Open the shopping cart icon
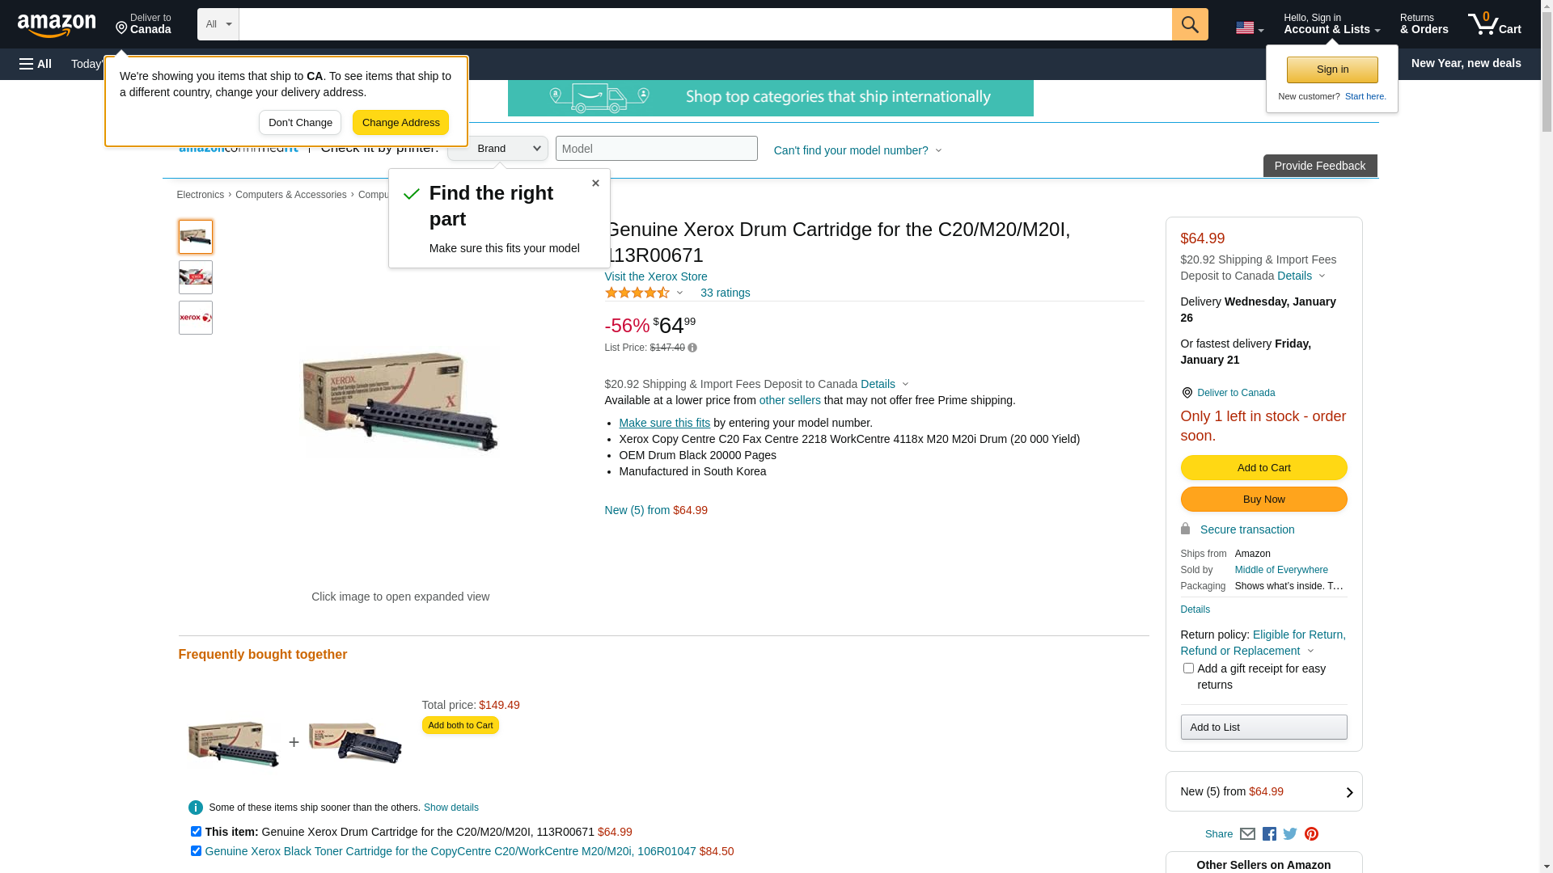The width and height of the screenshot is (1553, 873). click(x=1494, y=24)
